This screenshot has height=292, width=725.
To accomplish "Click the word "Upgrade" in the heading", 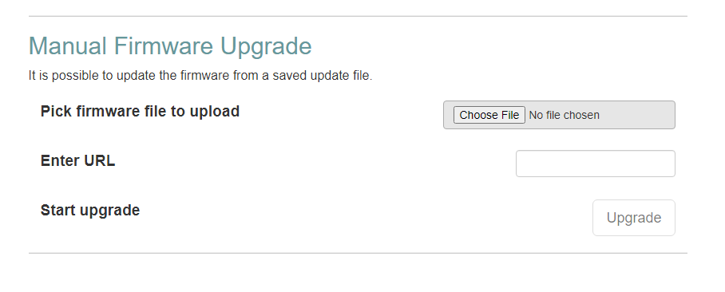I will click(x=266, y=47).
